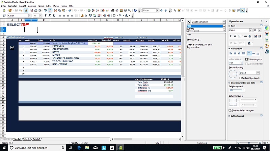The height and width of the screenshot is (151, 270).
Task: Export directly as PDF icon
Action: coord(32,10)
